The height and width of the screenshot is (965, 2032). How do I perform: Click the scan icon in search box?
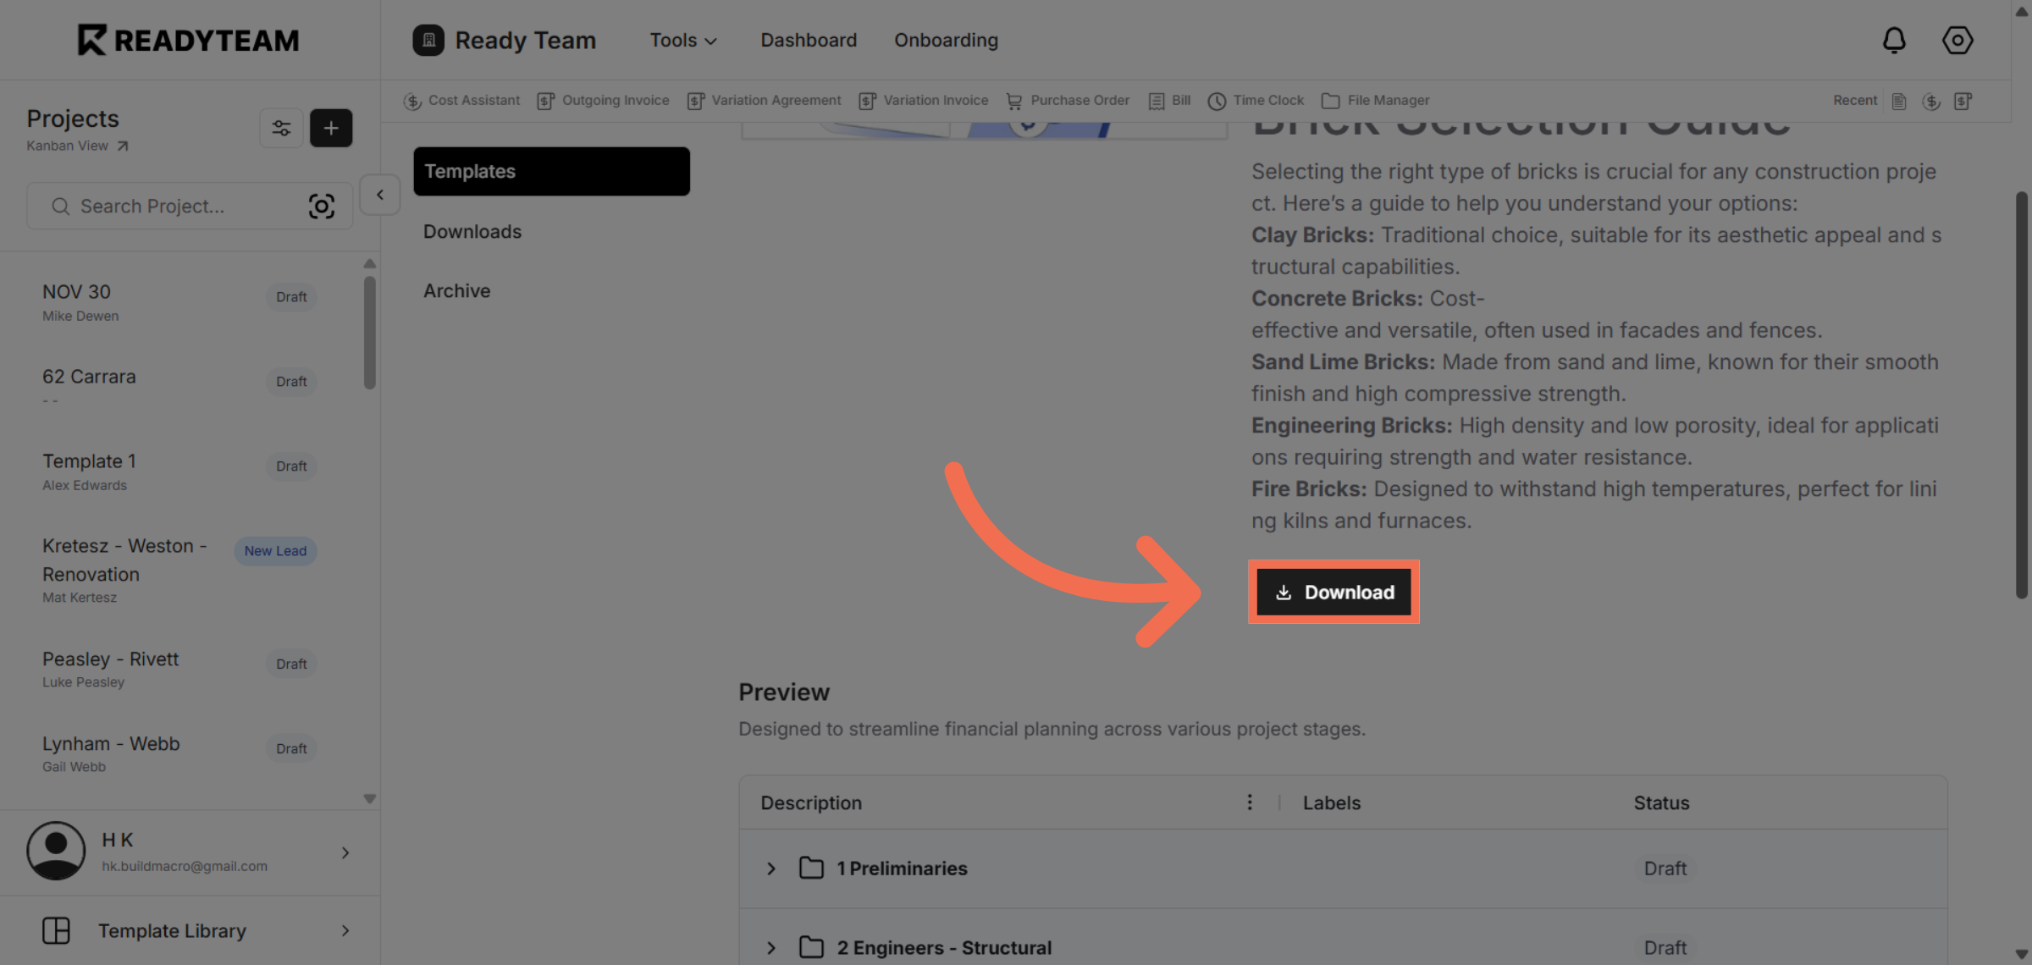tap(322, 207)
